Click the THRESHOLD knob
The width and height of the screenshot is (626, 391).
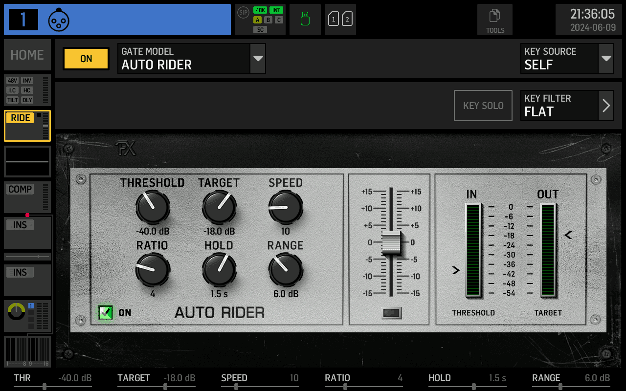[153, 207]
